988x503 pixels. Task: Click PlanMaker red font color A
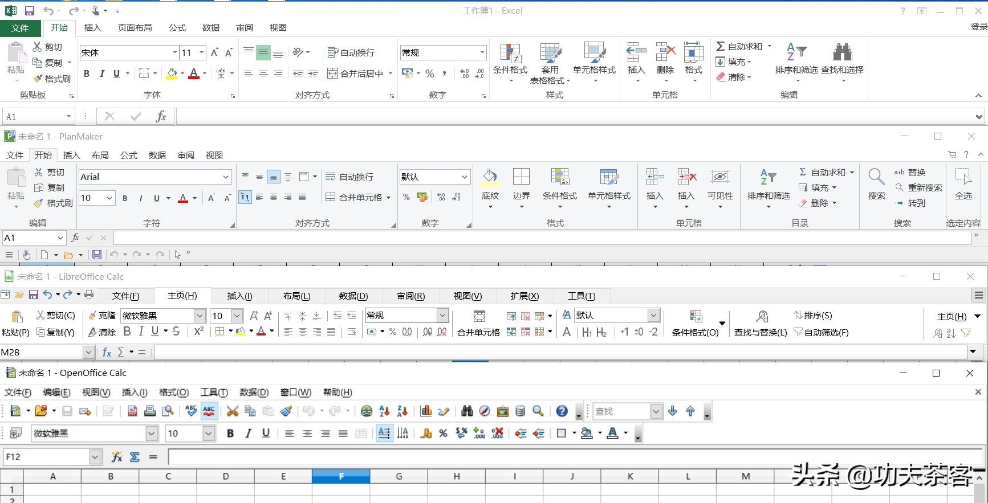click(x=183, y=198)
